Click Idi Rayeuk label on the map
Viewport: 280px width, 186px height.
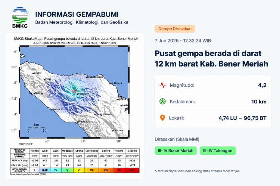pos(116,83)
